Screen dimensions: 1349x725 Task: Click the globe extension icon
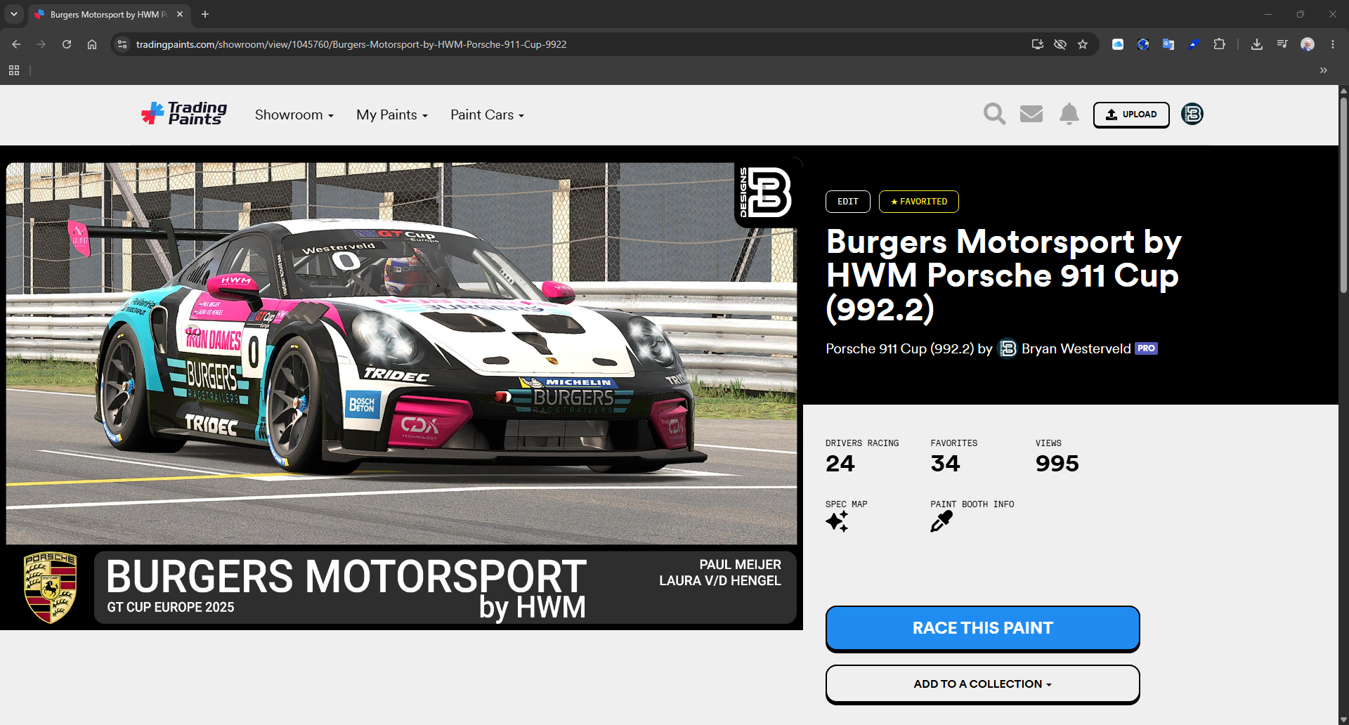point(1143,44)
